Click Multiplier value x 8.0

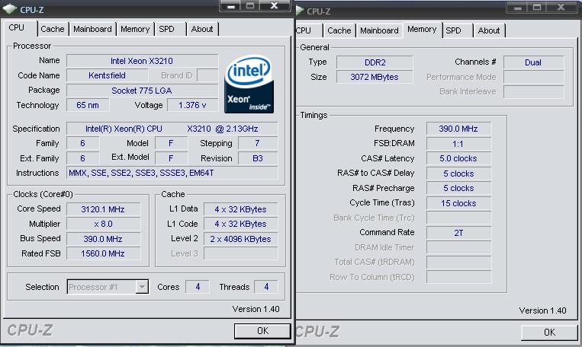tap(103, 224)
